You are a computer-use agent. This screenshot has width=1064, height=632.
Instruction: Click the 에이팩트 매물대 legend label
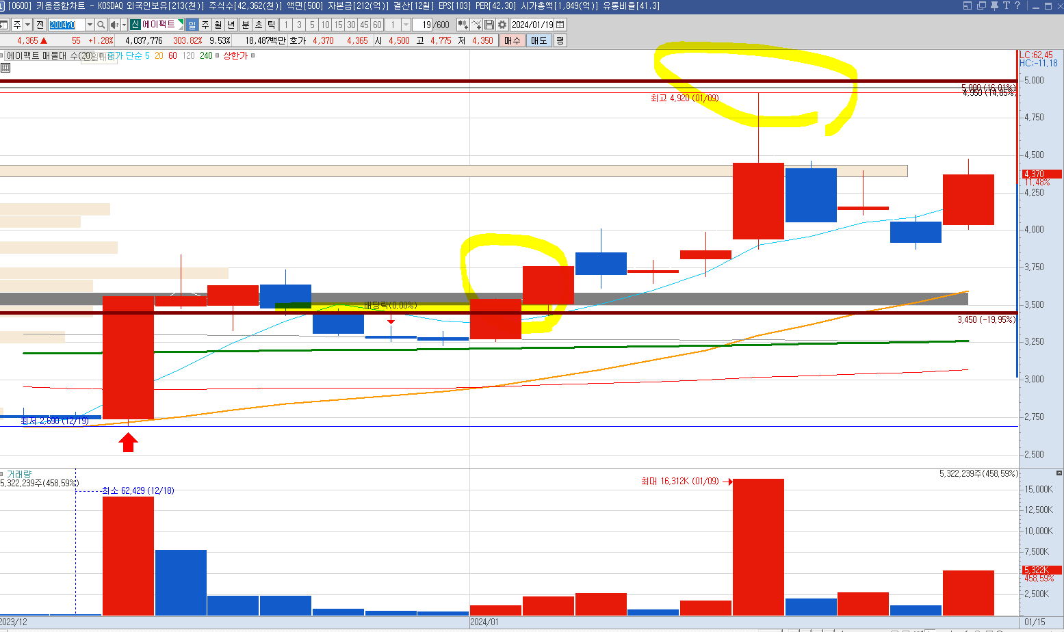[50, 55]
